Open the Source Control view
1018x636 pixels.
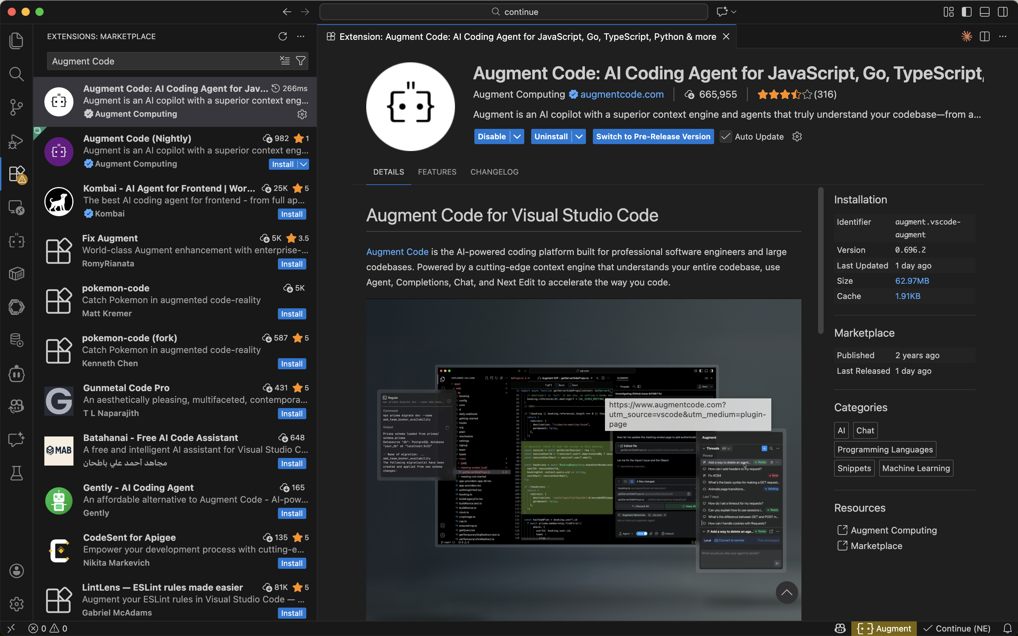[16, 107]
